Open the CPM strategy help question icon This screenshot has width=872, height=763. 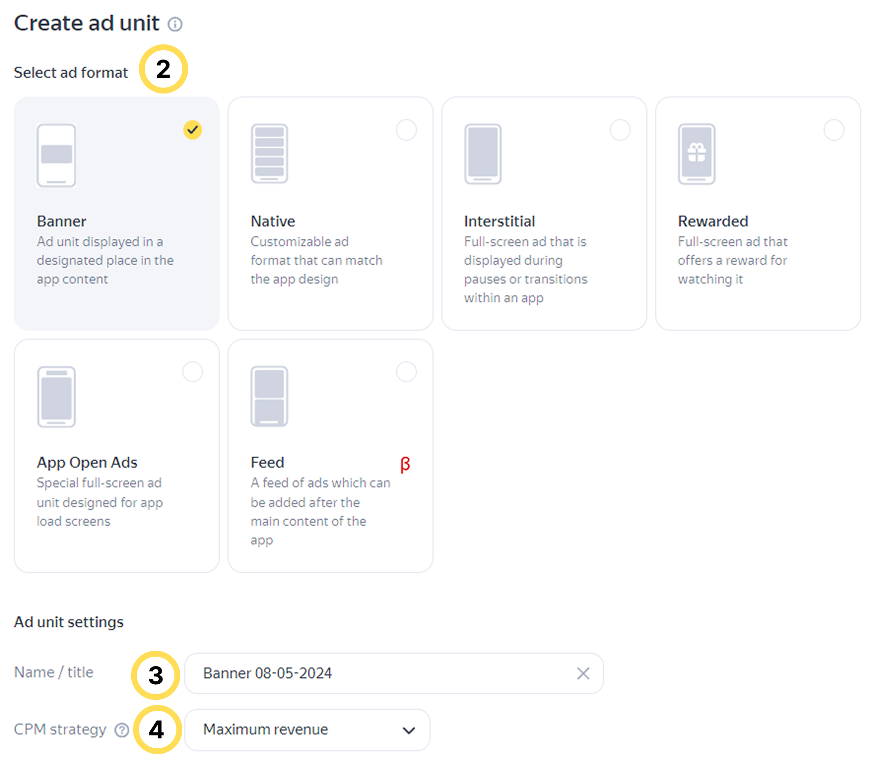122,730
